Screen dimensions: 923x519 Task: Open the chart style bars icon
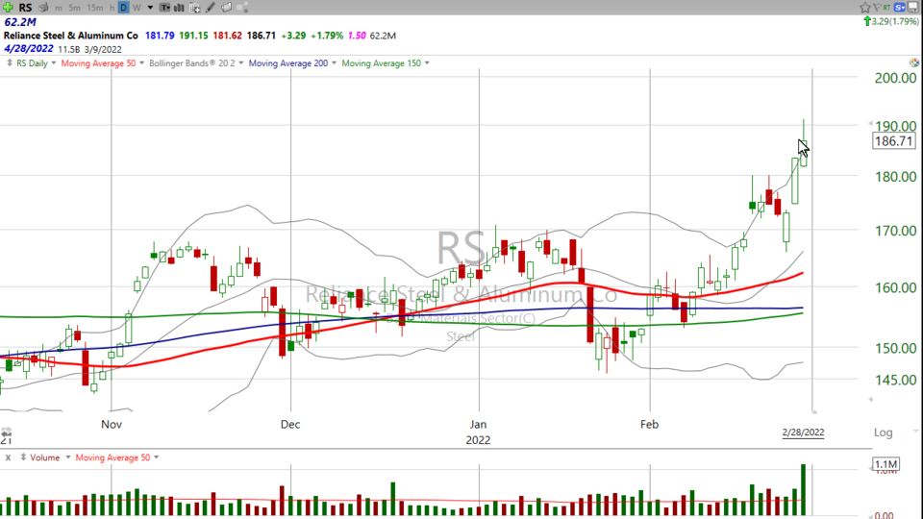pos(179,8)
